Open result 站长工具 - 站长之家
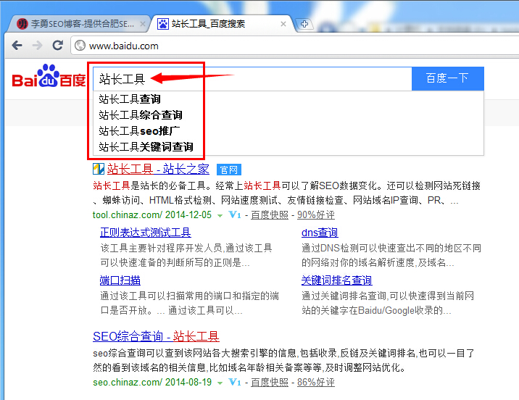 [x=158, y=169]
